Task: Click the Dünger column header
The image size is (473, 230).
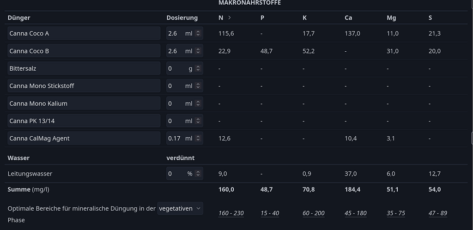Action: (18, 18)
